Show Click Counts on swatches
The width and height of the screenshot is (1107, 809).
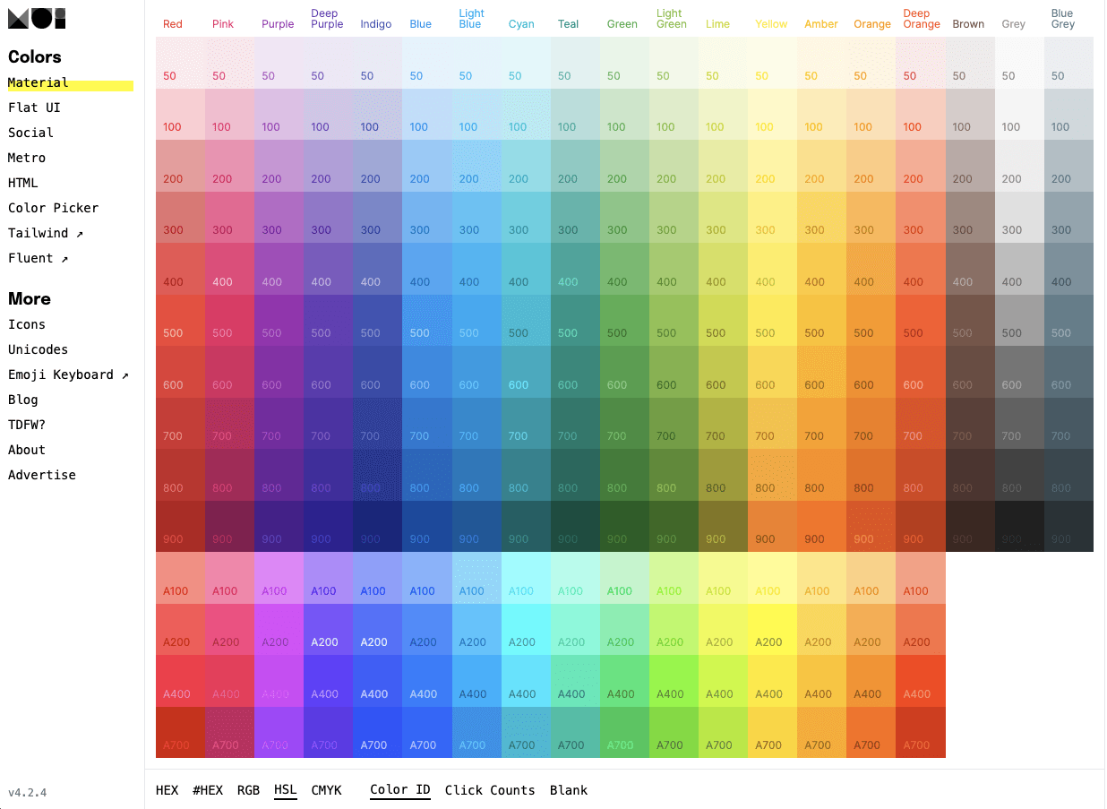tap(489, 790)
